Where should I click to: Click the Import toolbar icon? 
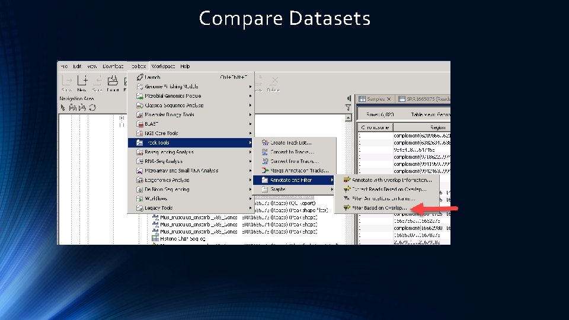113,84
